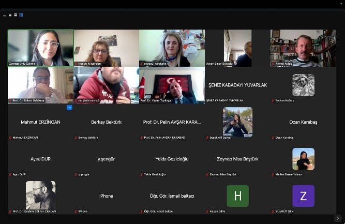Click ZÜMRÜT ŞEN's purple Z avatar
Viewport: 345px width, 224px height.
click(303, 196)
